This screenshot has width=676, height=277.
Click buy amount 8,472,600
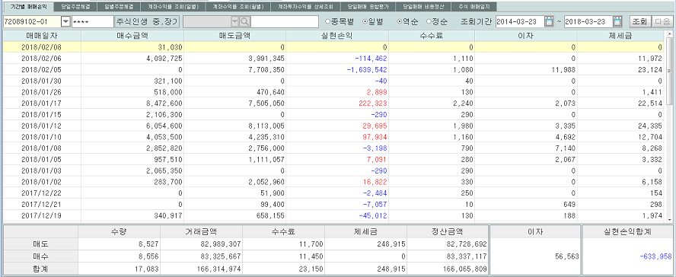[x=164, y=103]
